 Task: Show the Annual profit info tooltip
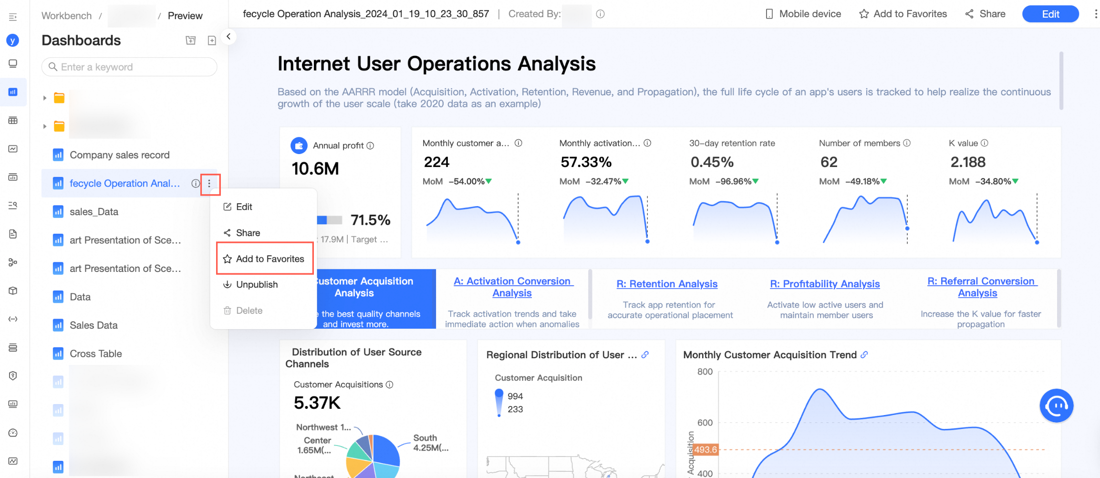(370, 145)
